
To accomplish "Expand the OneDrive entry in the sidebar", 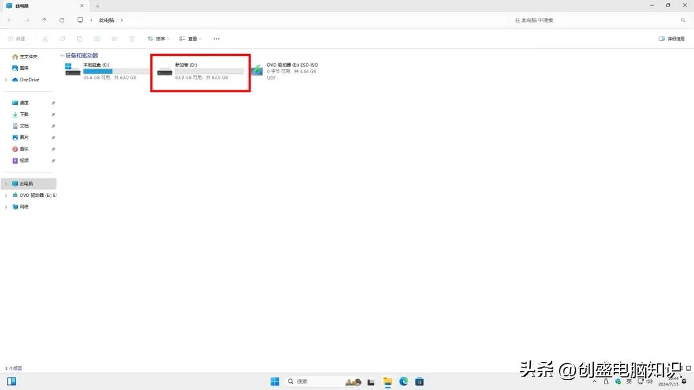I will pos(6,80).
